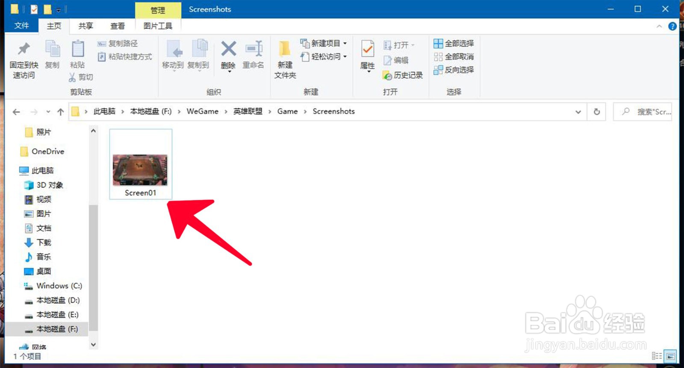The image size is (684, 368).
Task: Create a New folder from ribbon
Action: coord(285,60)
